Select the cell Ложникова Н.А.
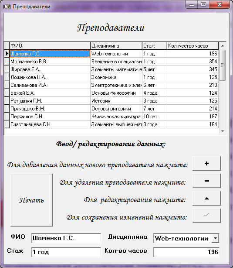The height and width of the screenshot is (268, 233). point(50,77)
